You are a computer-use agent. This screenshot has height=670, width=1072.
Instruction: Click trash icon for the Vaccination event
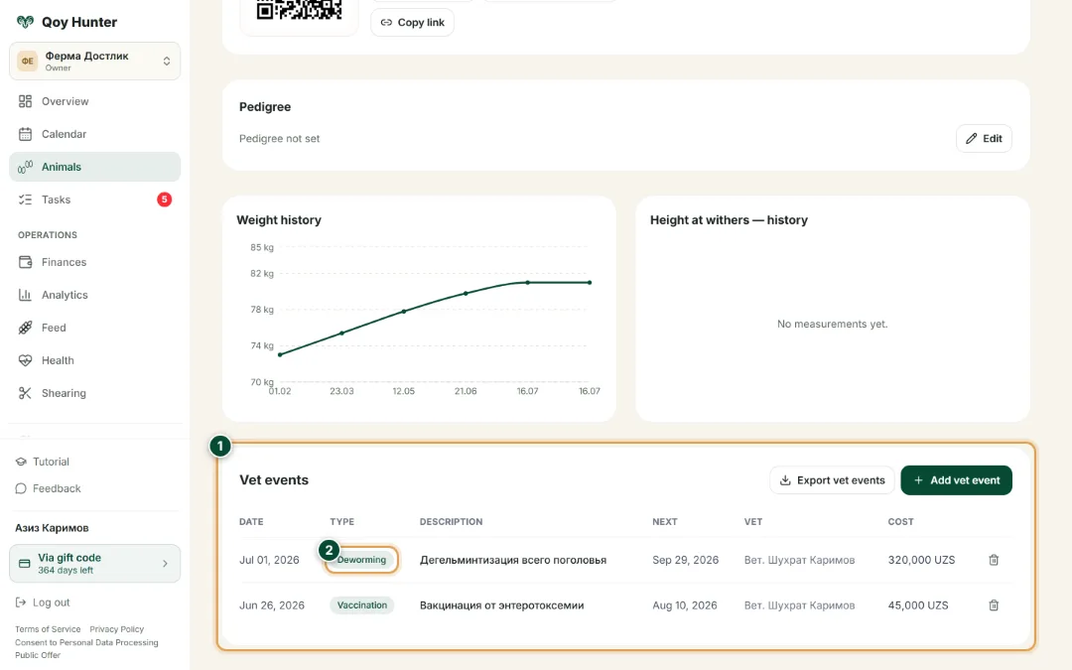click(994, 605)
